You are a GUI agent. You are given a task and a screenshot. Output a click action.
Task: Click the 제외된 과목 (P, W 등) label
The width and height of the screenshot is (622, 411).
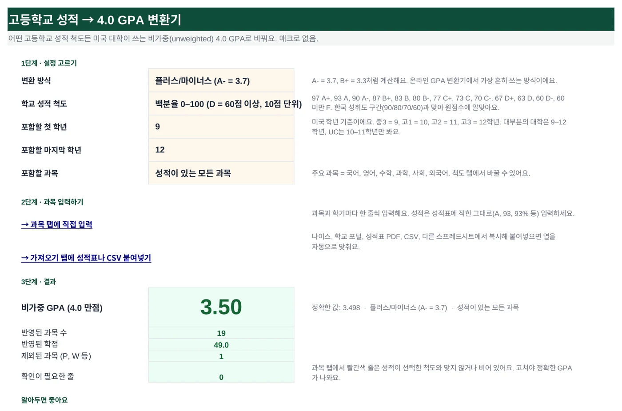pyautogui.click(x=56, y=356)
